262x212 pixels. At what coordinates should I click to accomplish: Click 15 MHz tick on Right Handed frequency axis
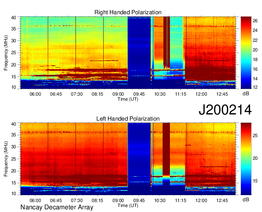click(13, 77)
